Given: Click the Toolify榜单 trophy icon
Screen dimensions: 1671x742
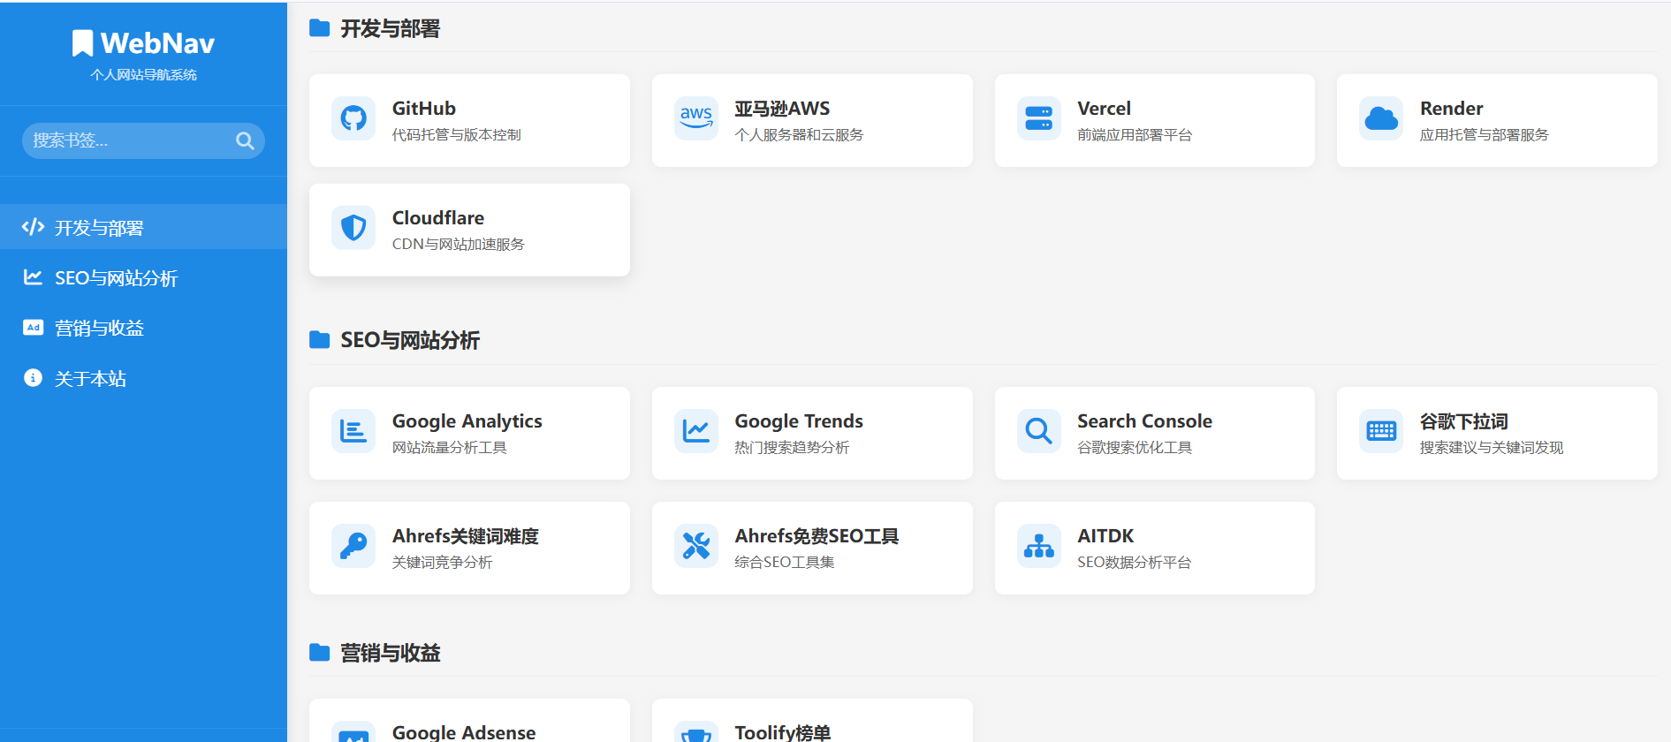Looking at the screenshot, I should pos(696,735).
